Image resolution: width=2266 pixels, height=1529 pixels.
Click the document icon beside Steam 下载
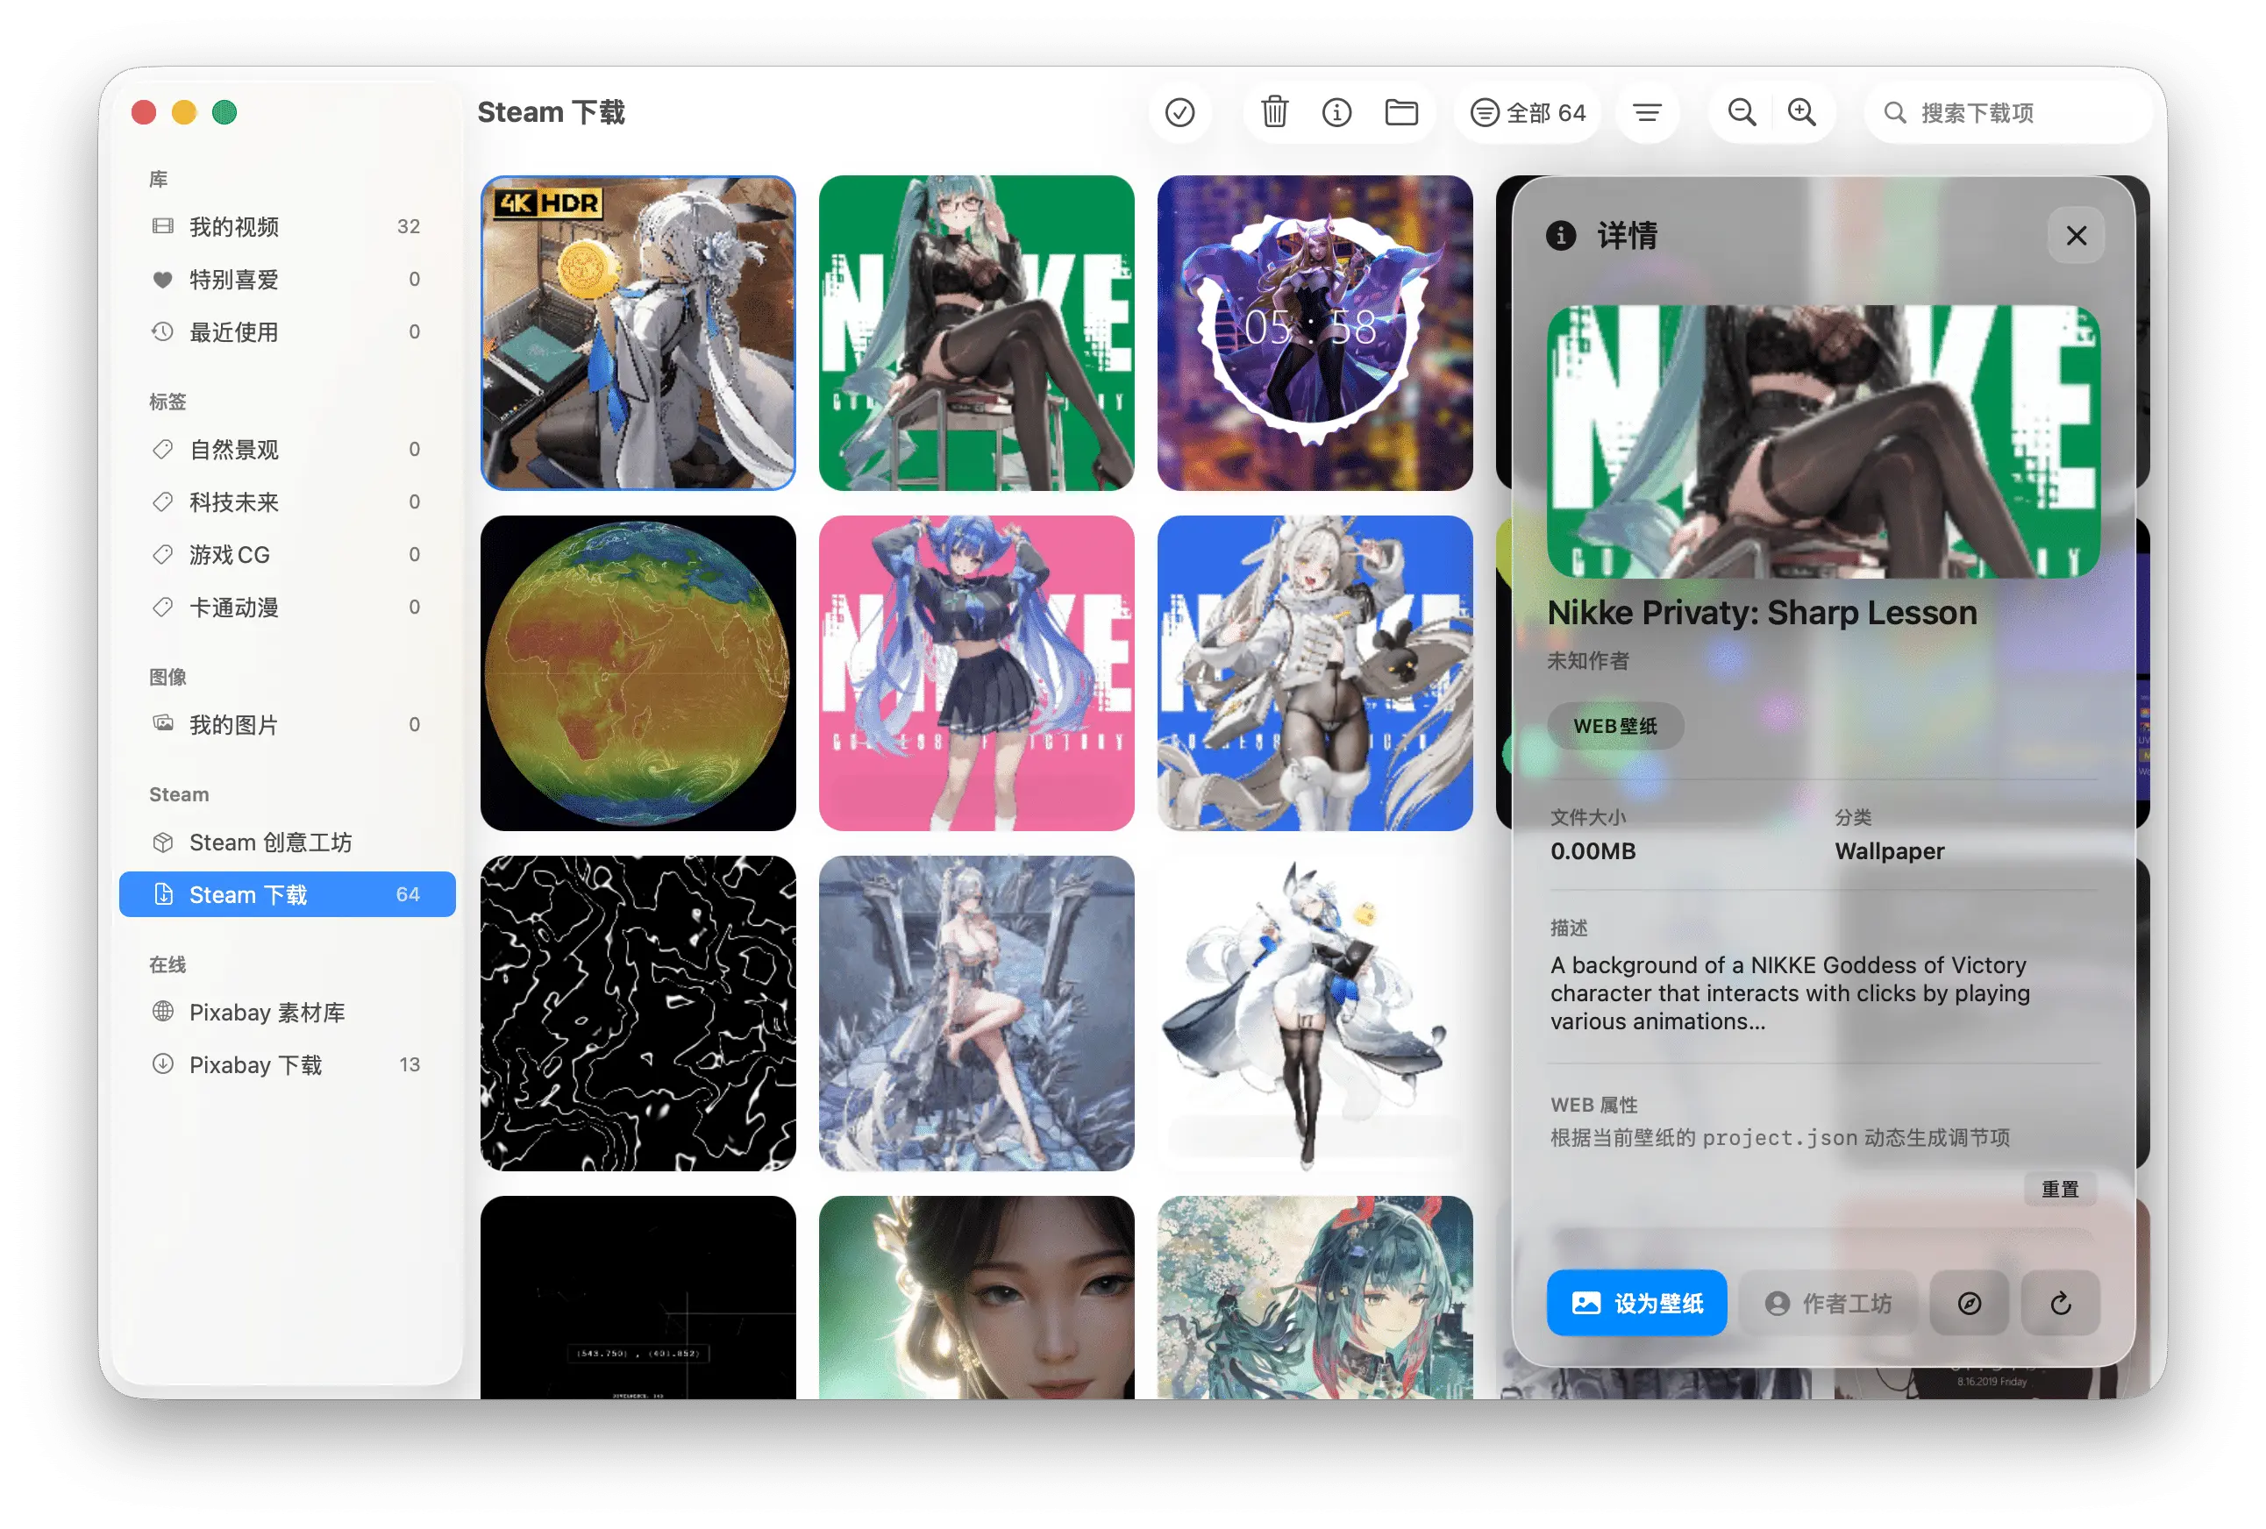(x=163, y=894)
